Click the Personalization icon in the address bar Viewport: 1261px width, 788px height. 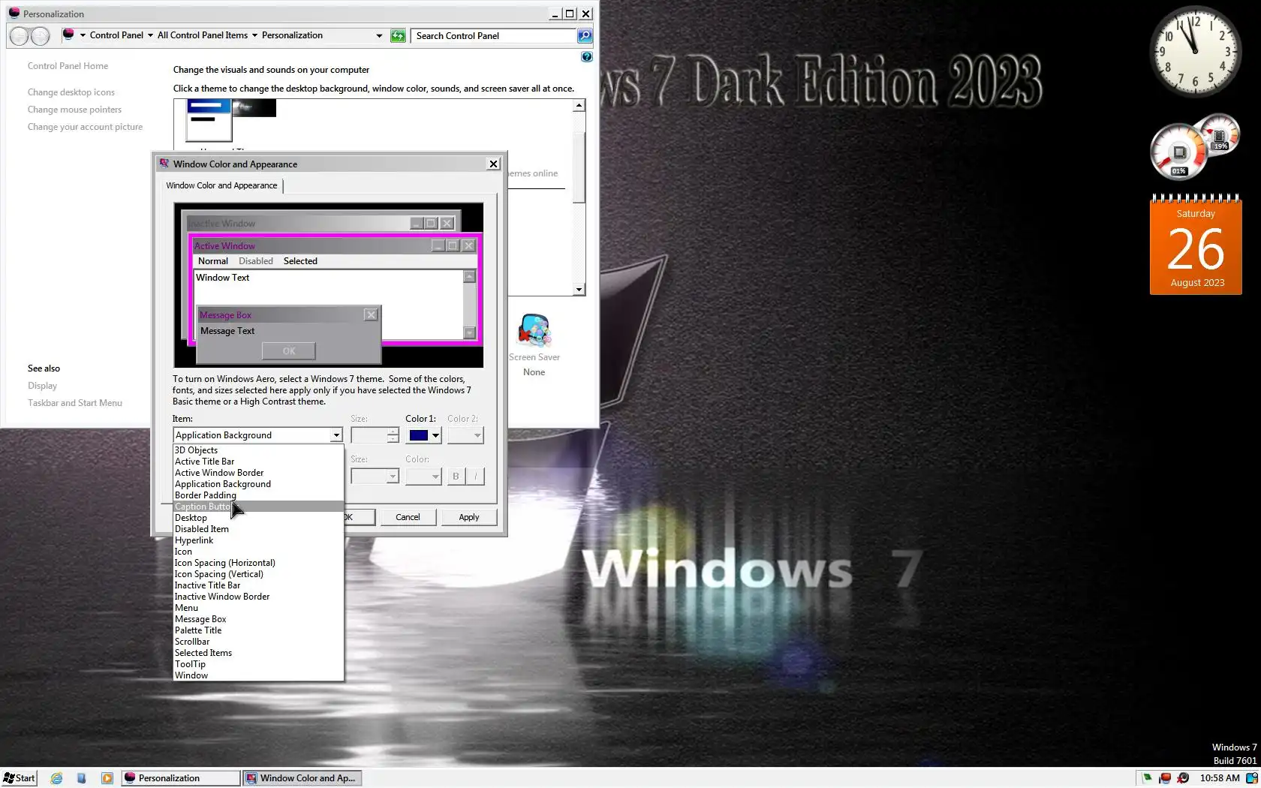pyautogui.click(x=68, y=35)
